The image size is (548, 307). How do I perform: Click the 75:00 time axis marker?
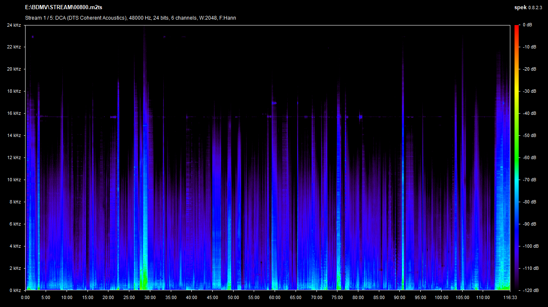337,297
